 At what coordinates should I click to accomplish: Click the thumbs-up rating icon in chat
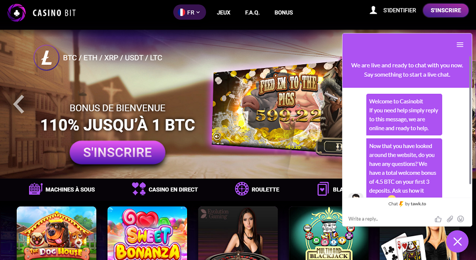click(x=438, y=219)
